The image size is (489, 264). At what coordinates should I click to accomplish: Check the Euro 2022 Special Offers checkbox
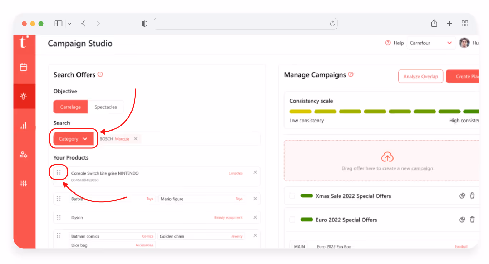click(x=292, y=220)
